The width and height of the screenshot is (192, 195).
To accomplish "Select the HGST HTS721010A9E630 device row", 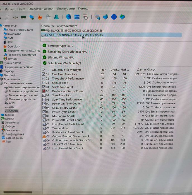I will pos(112,35).
